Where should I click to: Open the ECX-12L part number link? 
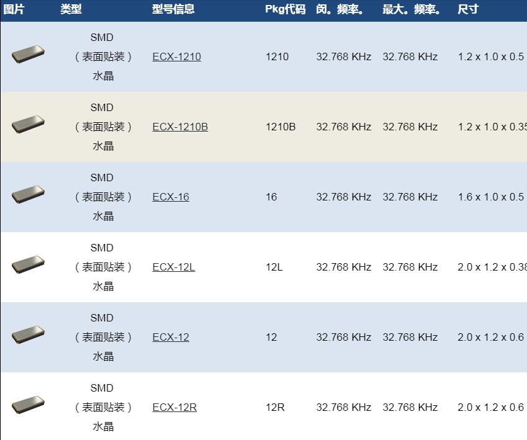pyautogui.click(x=174, y=267)
